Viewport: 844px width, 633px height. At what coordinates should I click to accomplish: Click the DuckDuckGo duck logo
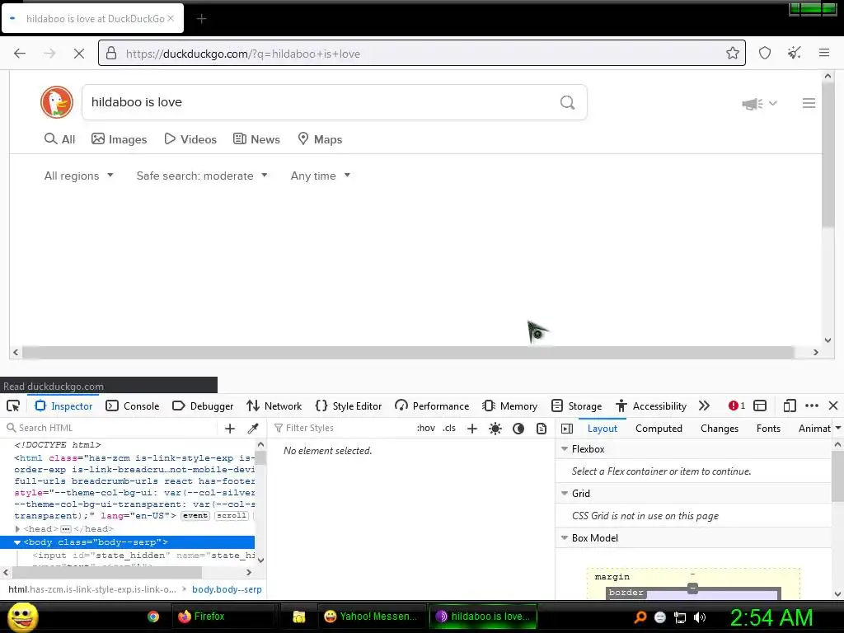tap(57, 101)
